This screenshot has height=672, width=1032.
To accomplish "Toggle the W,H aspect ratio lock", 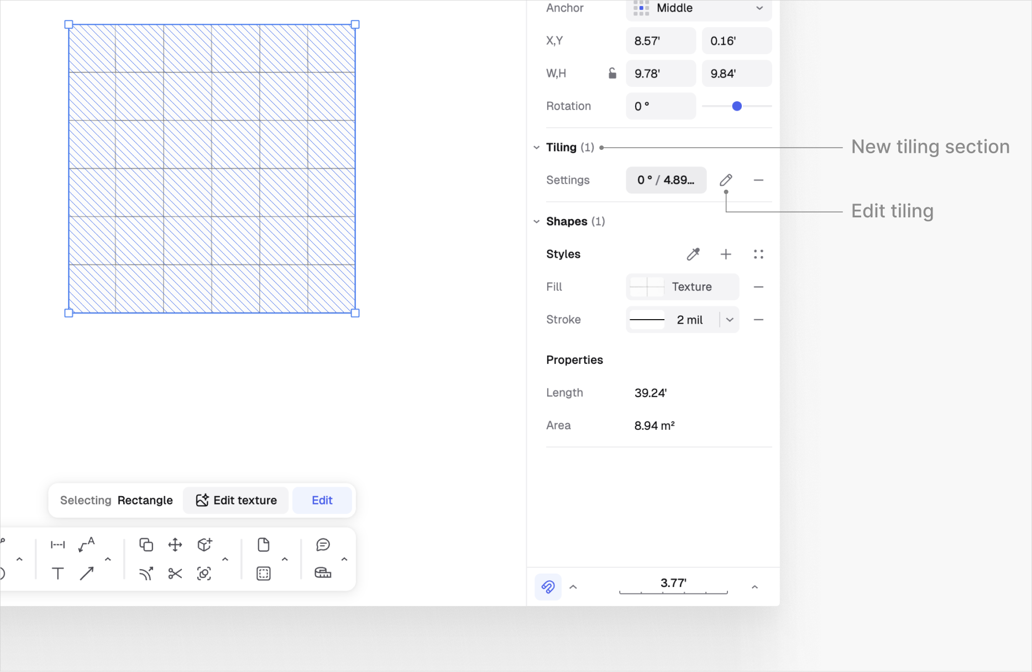I will 612,74.
